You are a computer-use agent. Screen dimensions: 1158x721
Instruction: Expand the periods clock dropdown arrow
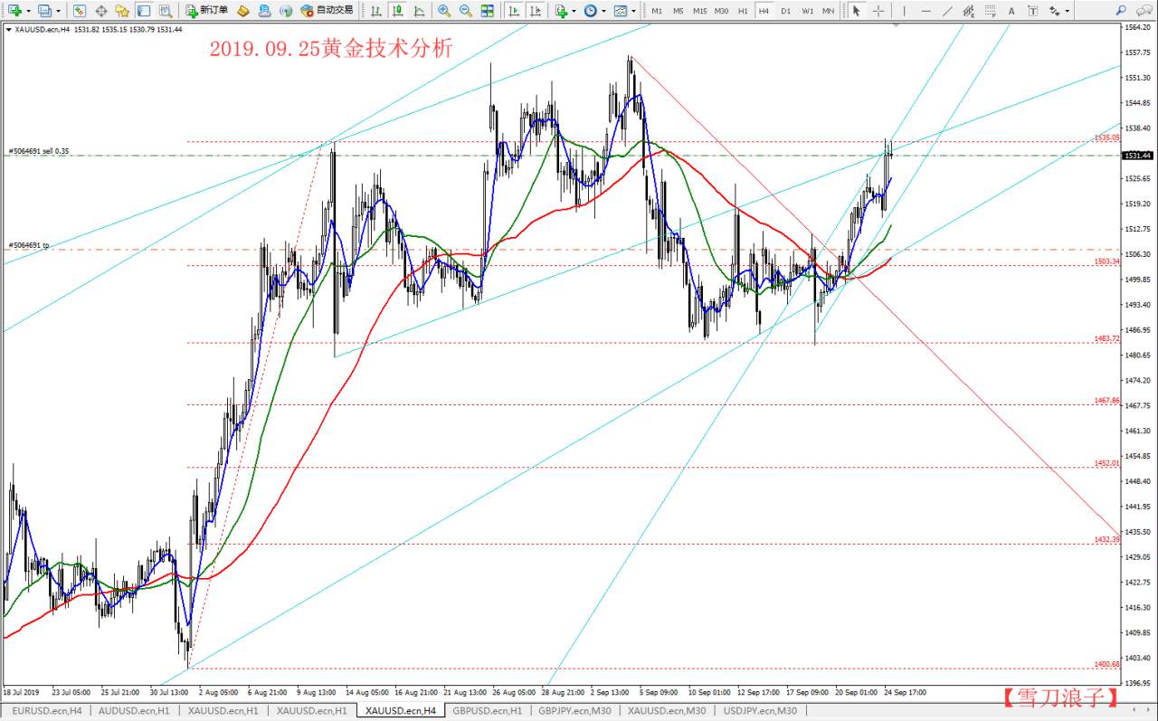(x=604, y=11)
